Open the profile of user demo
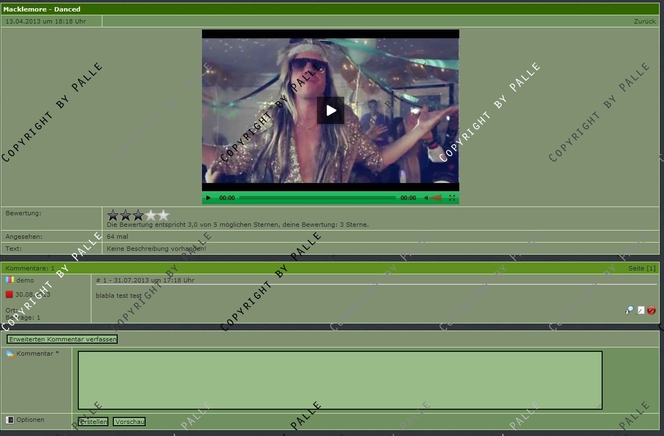This screenshot has width=664, height=436. point(25,280)
